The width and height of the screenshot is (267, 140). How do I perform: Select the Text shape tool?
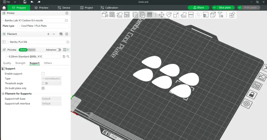[220, 15]
